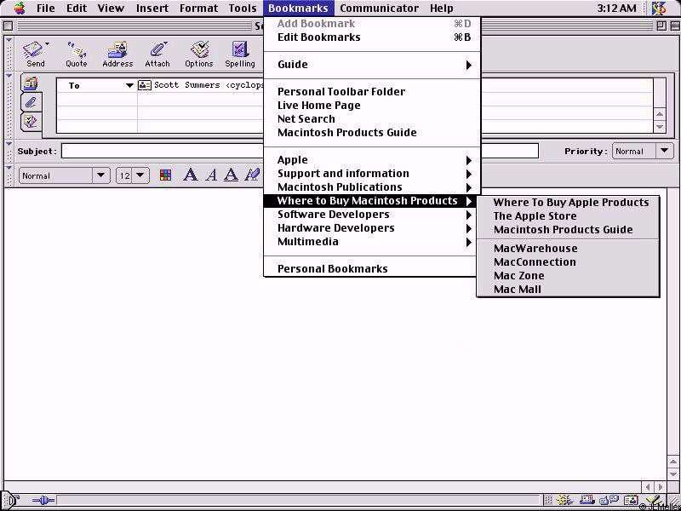The height and width of the screenshot is (511, 681).
Task: Select the attachments paperclip tab
Action: [31, 102]
